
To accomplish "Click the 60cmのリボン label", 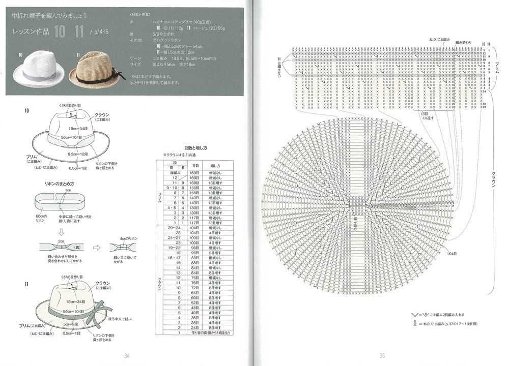I will point(41,218).
